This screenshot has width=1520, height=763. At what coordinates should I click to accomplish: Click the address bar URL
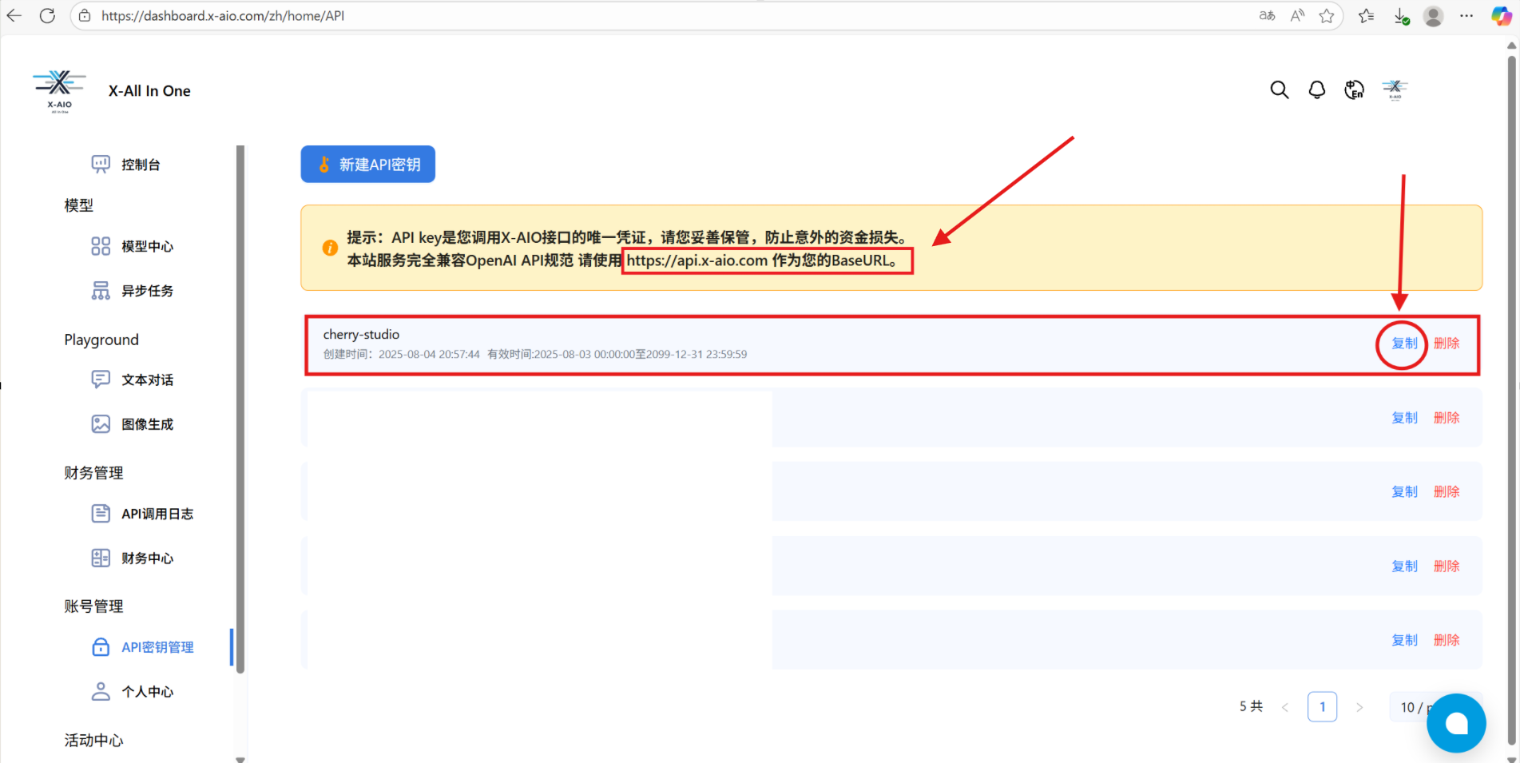[x=223, y=15]
